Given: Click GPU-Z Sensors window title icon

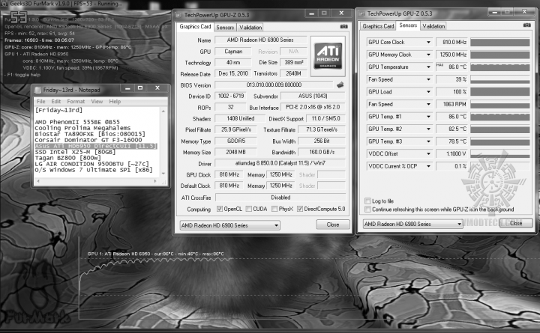Looking at the screenshot, I should coord(362,13).
